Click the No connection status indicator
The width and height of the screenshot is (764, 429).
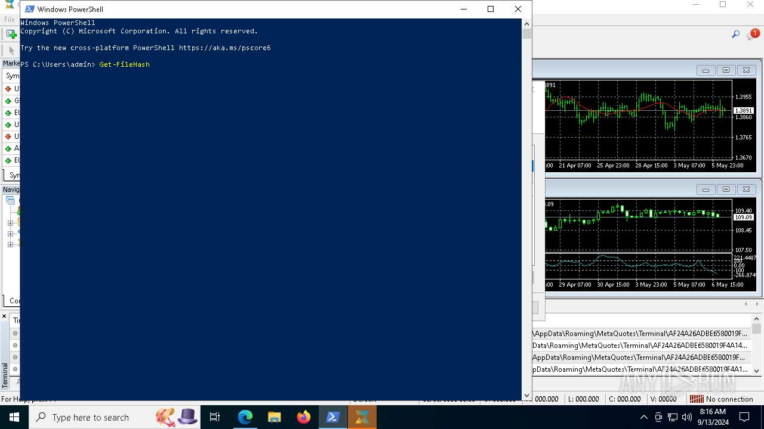[721, 399]
